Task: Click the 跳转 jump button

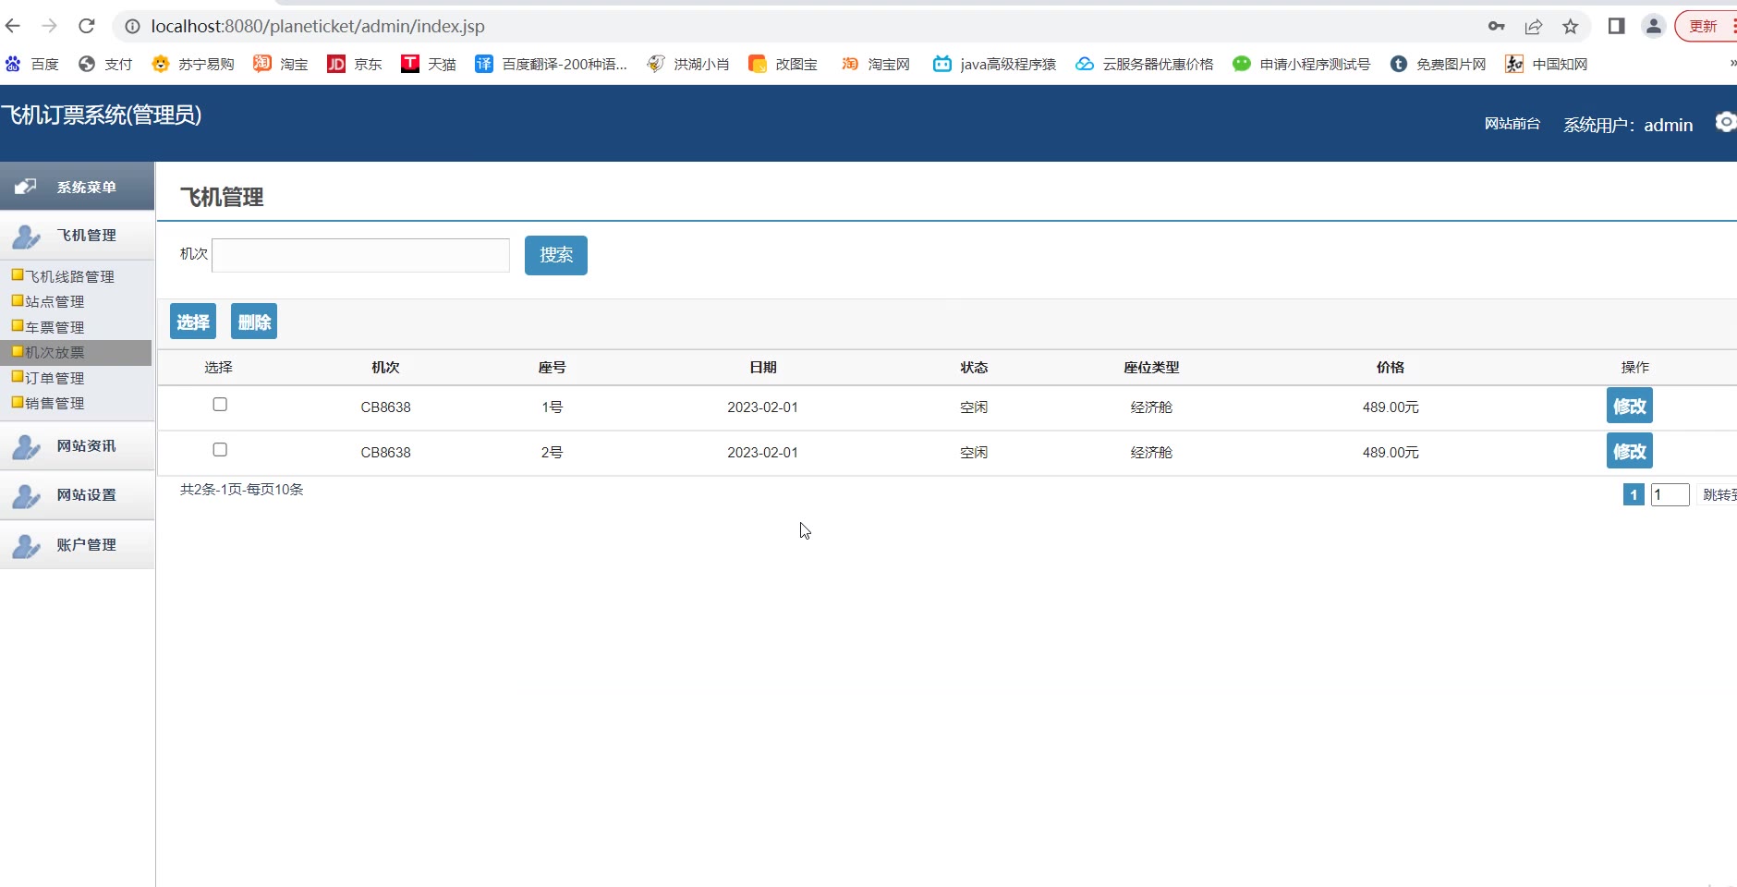Action: pyautogui.click(x=1718, y=494)
